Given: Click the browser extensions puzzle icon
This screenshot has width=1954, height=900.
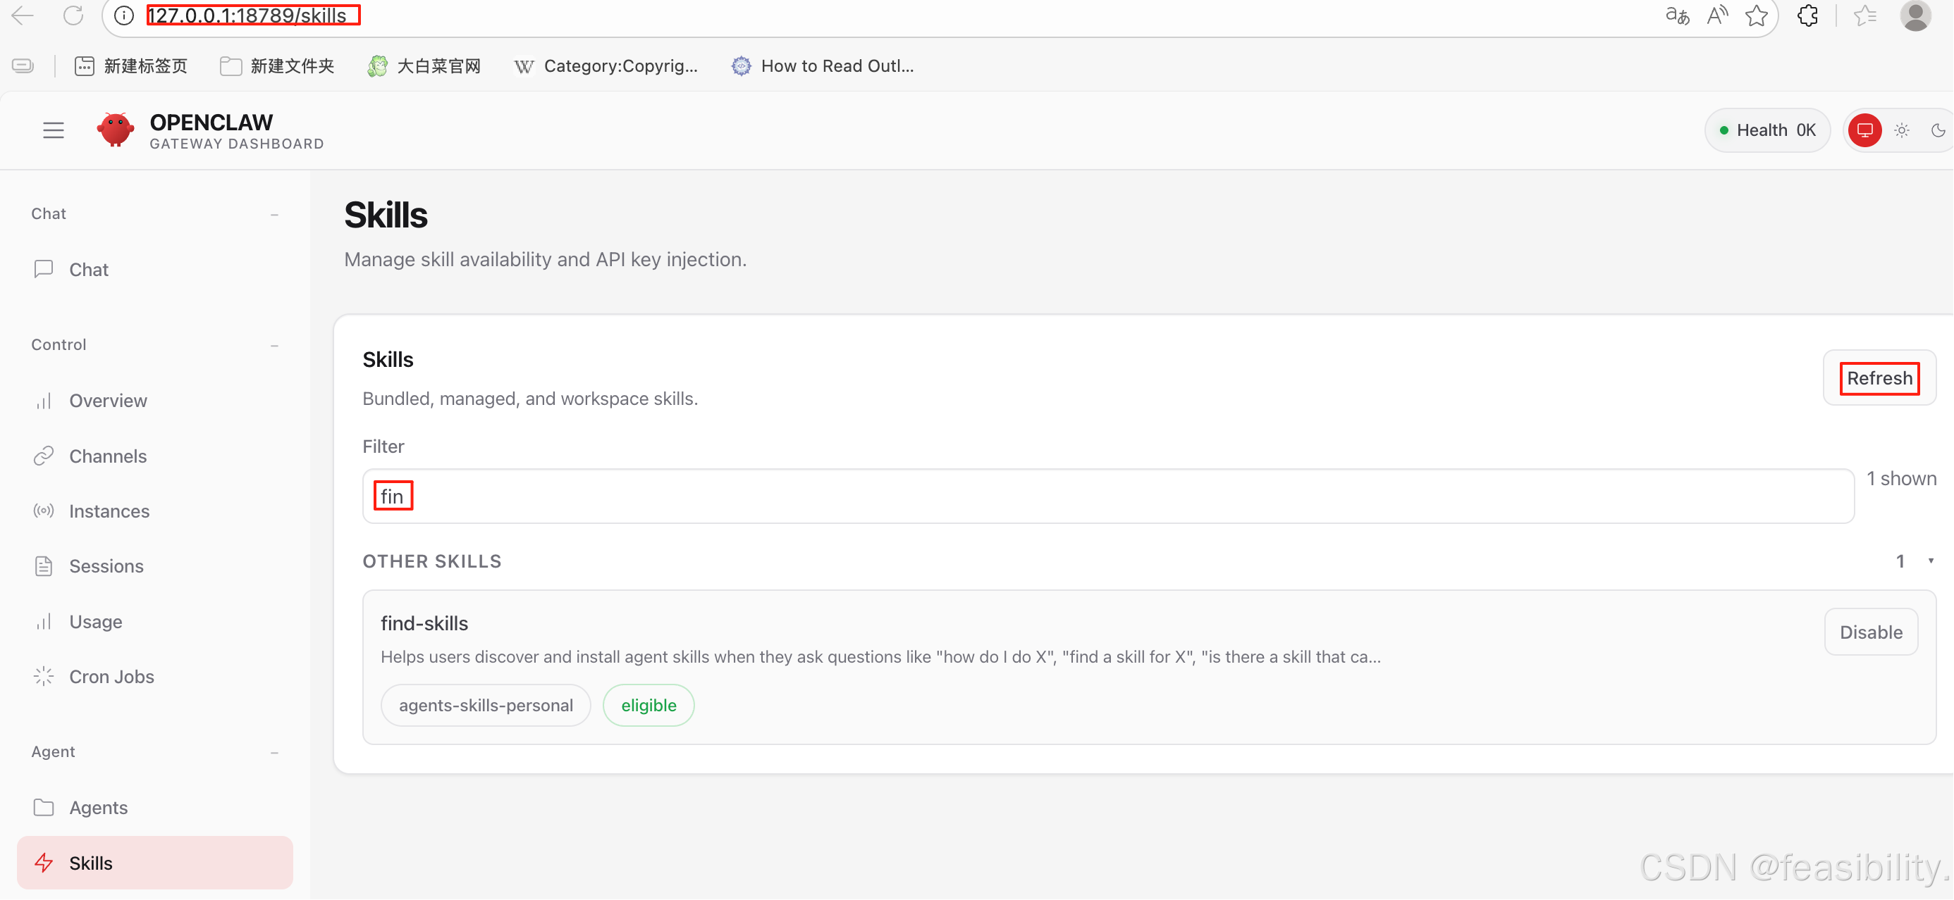Looking at the screenshot, I should point(1807,15).
